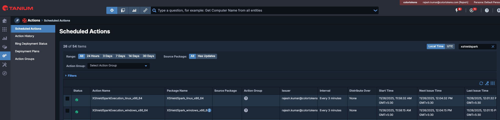Expand the question bar dropdown chevron
Screen dimensions: 500x120
[375, 11]
